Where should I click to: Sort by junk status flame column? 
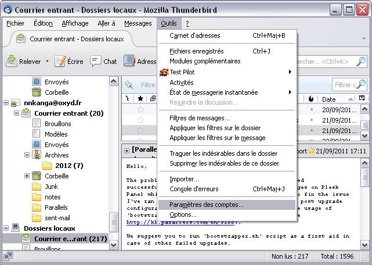[x=311, y=99]
